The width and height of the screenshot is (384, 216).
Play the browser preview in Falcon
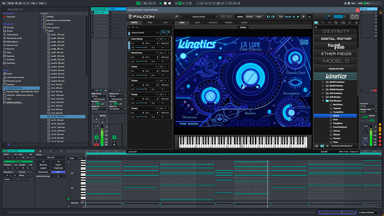click(x=327, y=146)
